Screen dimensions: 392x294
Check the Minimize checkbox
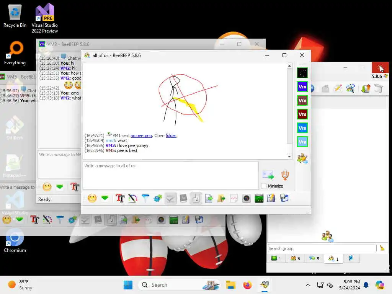(x=263, y=186)
